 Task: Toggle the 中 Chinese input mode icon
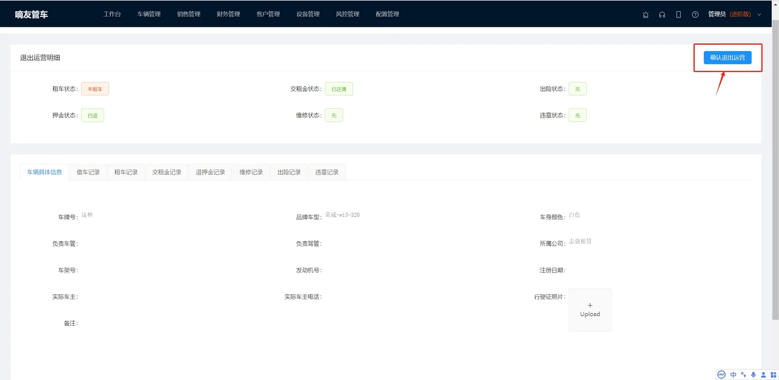(733, 375)
